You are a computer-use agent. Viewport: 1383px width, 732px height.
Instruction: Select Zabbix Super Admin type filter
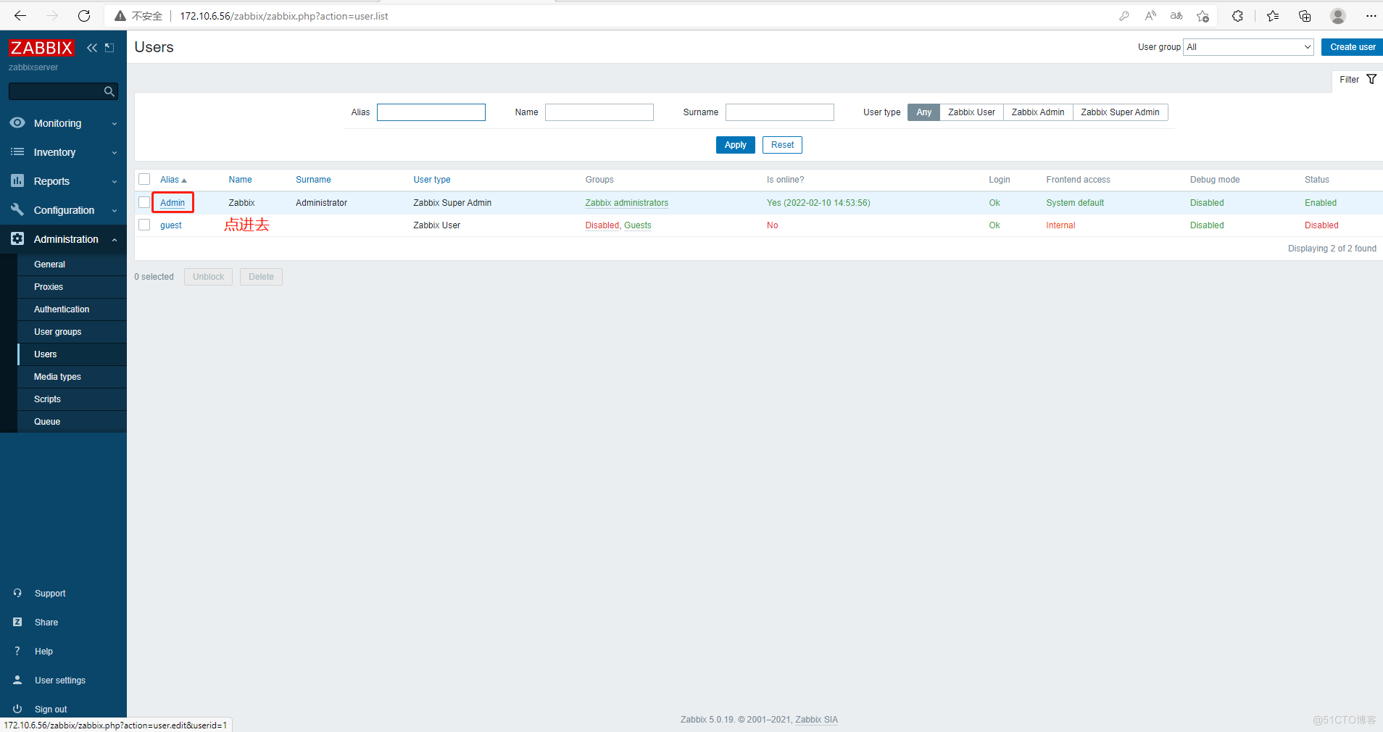1120,112
